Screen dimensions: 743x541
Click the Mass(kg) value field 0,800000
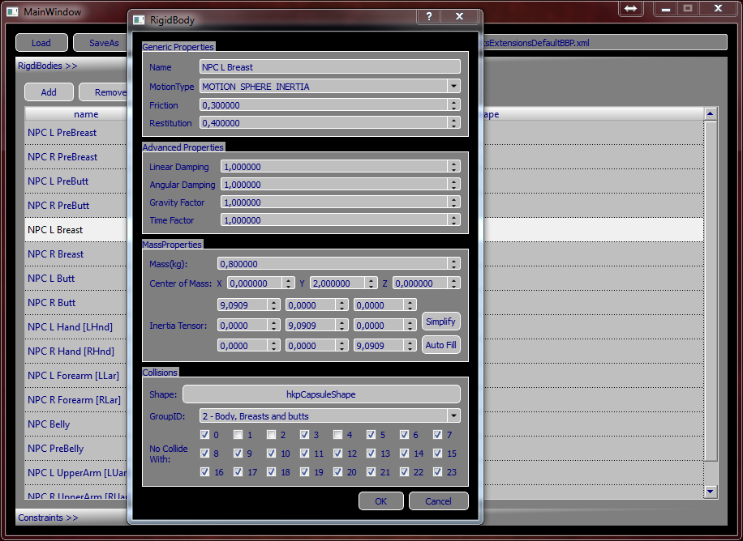[x=333, y=264]
